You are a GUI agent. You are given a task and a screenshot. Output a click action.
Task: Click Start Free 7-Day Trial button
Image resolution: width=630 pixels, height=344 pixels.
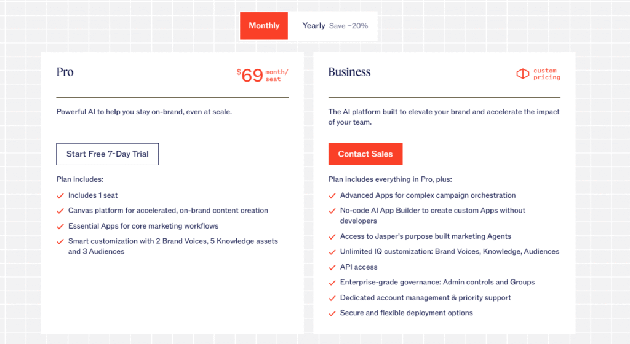(107, 154)
